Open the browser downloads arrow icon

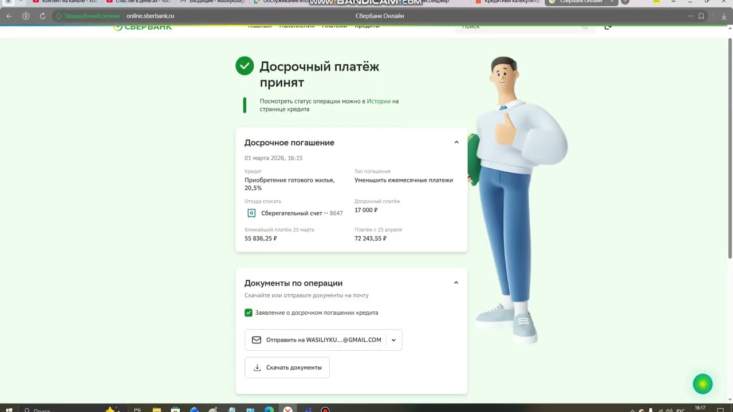tap(724, 16)
